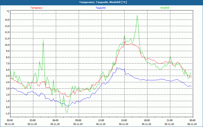Image resolution: width=203 pixels, height=127 pixels.
Task: Select the 1,0 y-axis value
Action: [x=8, y=101]
